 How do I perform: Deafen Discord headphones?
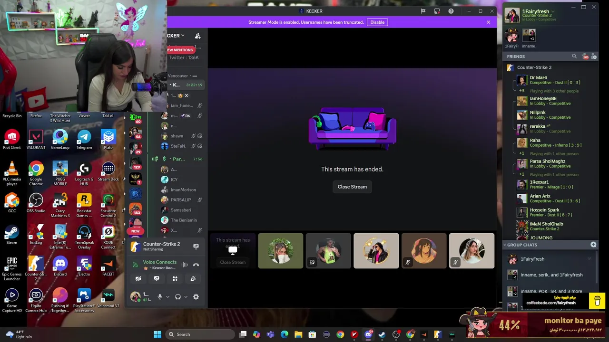point(178,297)
